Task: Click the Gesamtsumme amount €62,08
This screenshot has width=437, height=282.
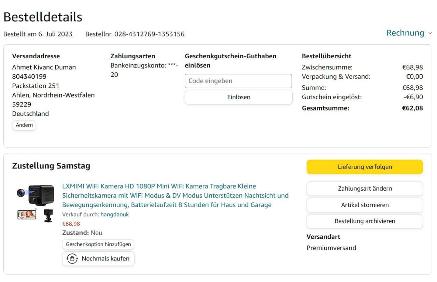Action: 412,108
